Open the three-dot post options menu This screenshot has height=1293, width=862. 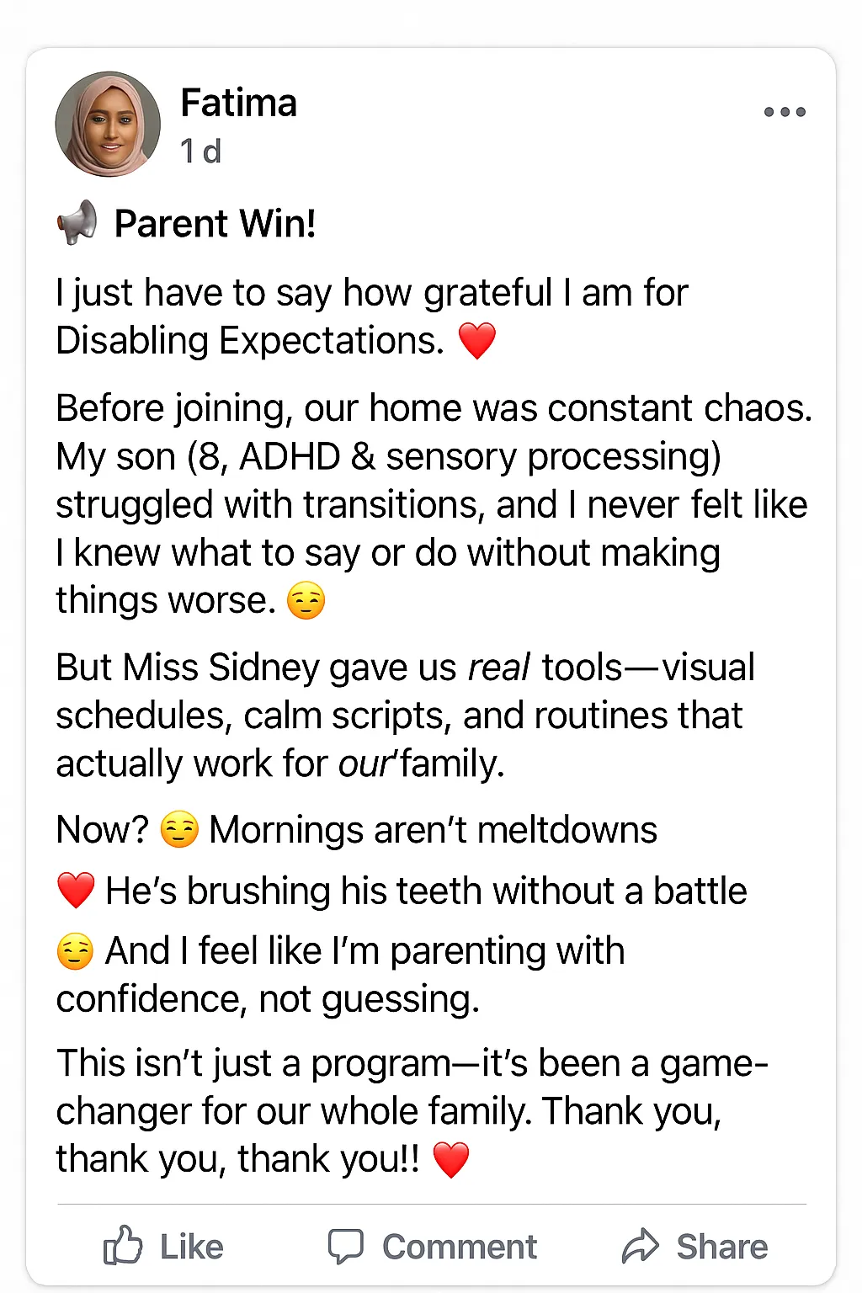pyautogui.click(x=785, y=112)
